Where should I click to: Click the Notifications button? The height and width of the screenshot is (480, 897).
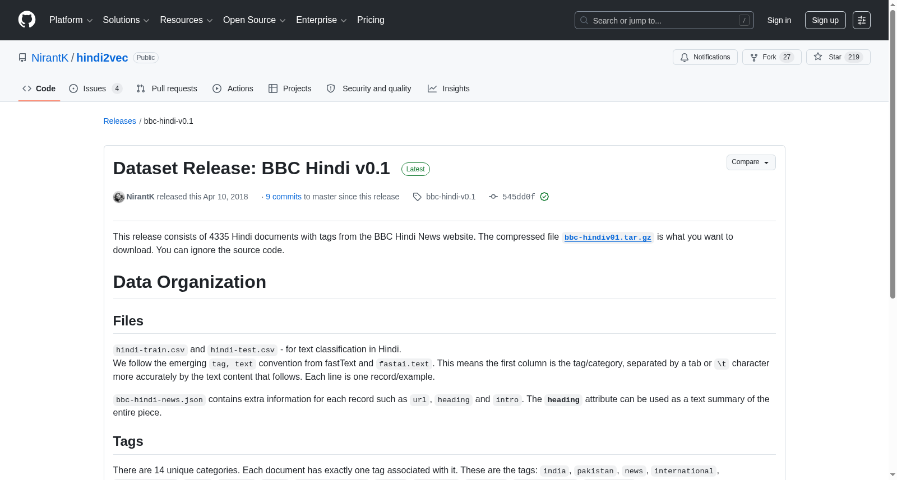(705, 57)
